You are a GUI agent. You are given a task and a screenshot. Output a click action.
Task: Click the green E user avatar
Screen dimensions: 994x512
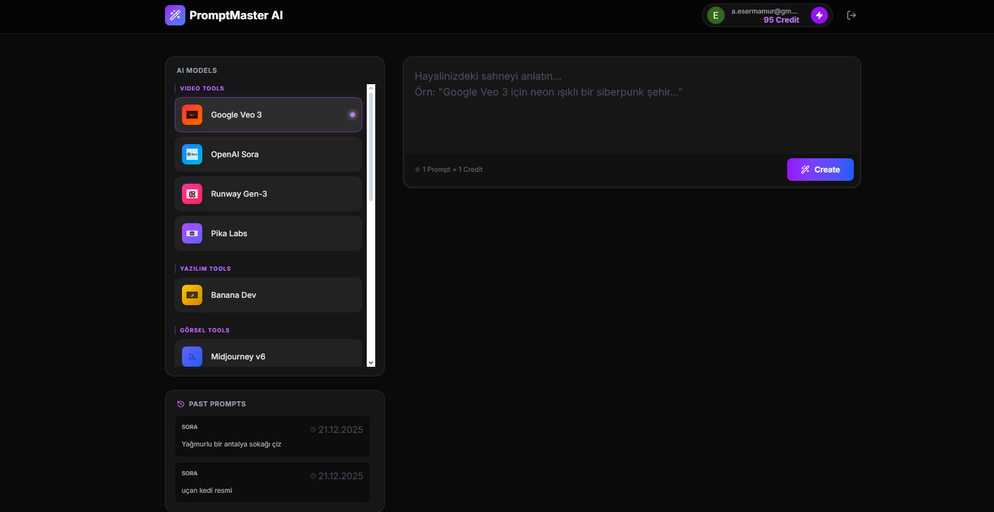coord(716,15)
